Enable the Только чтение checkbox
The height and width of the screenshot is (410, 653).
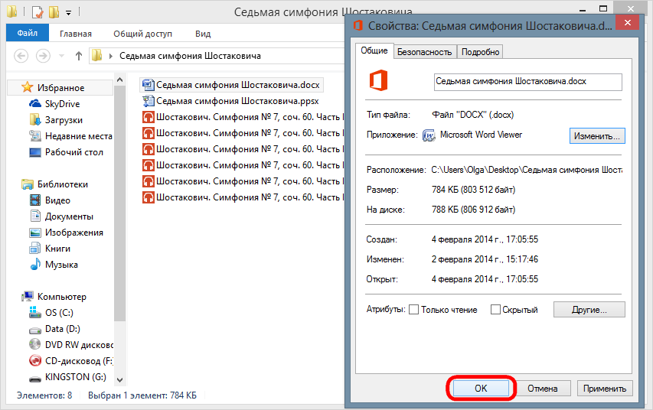(x=414, y=310)
